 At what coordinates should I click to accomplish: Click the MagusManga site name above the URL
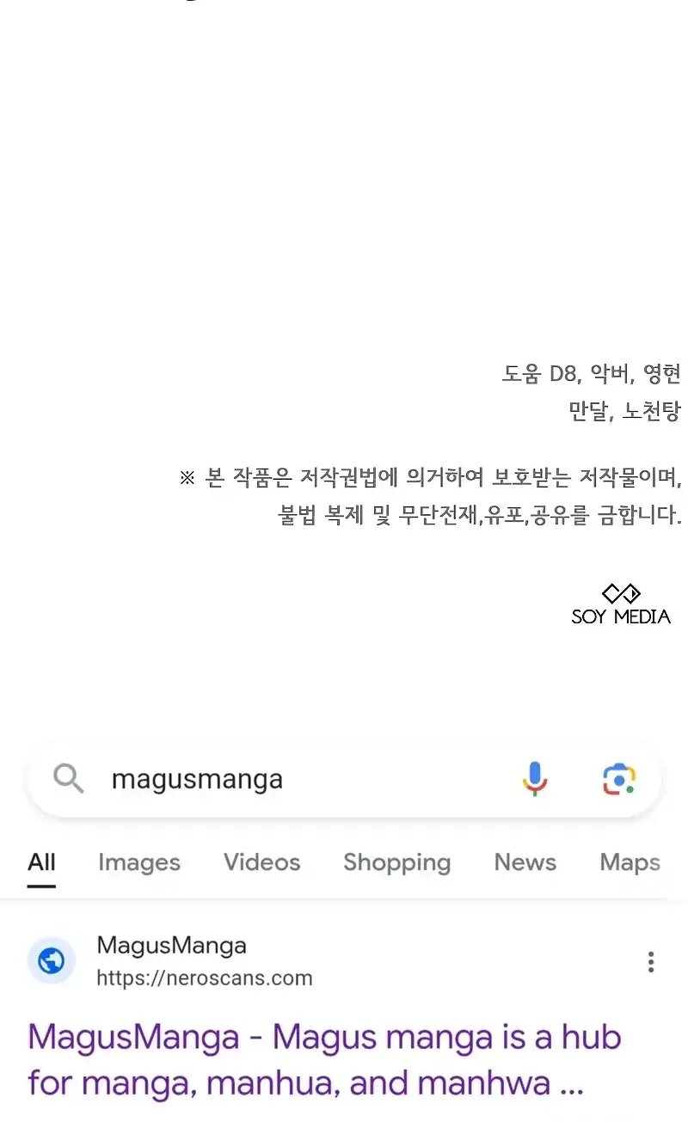(171, 946)
